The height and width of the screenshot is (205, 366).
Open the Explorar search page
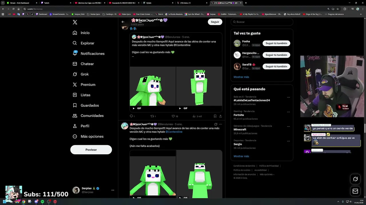coord(83,43)
